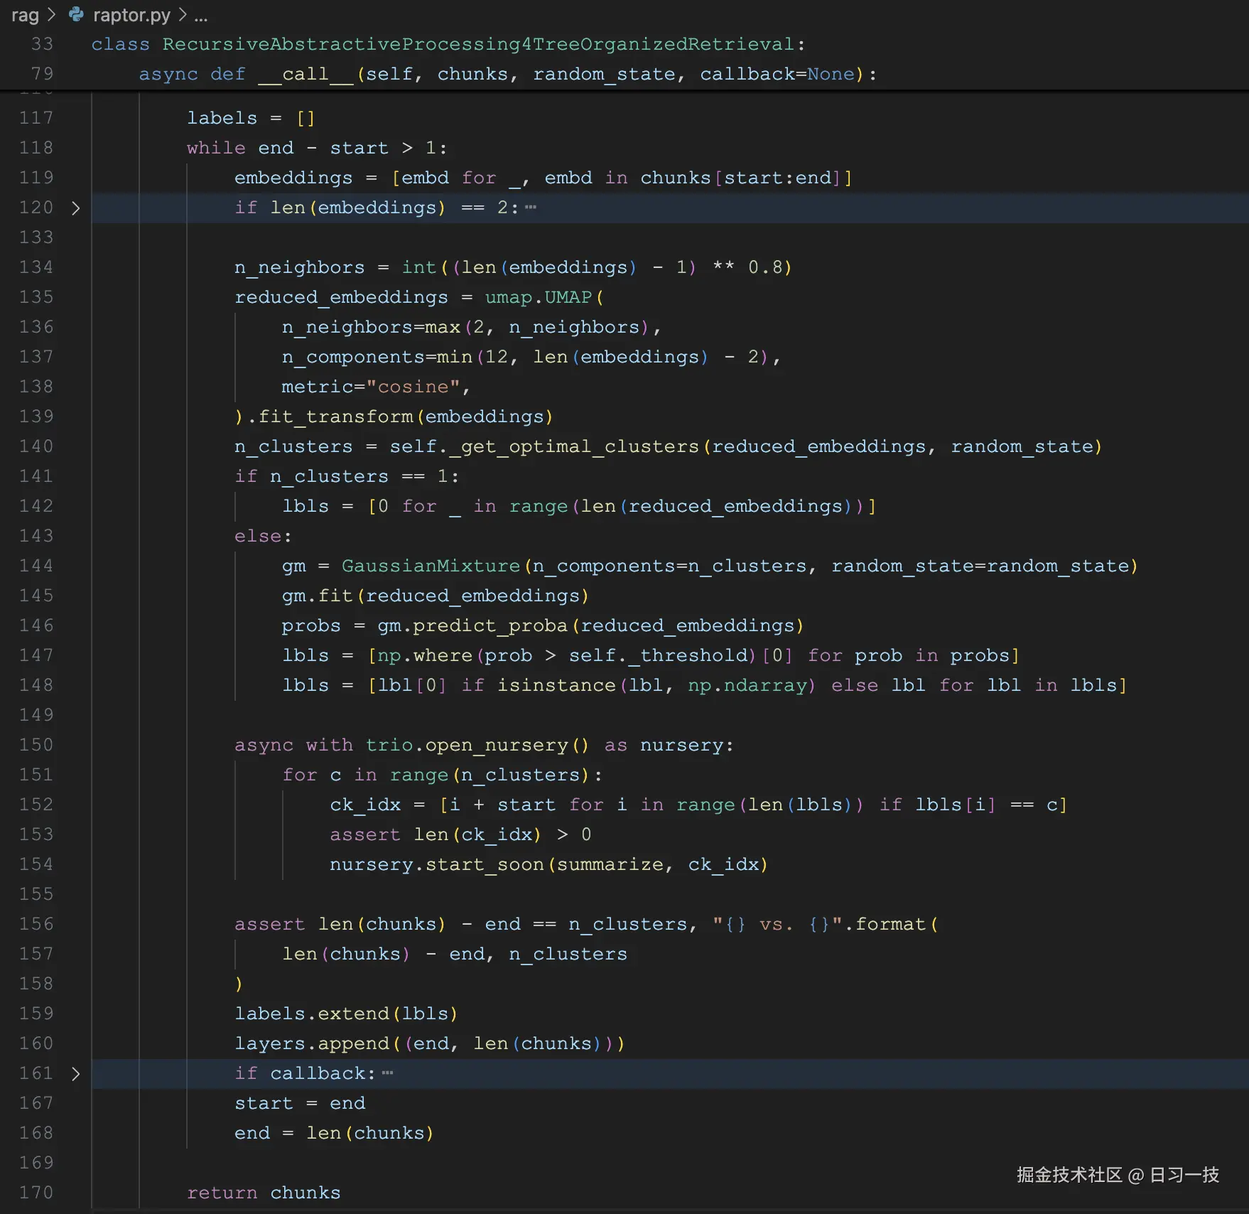Select the raptor.py breadcrumb
Image resolution: width=1249 pixels, height=1214 pixels.
(131, 15)
